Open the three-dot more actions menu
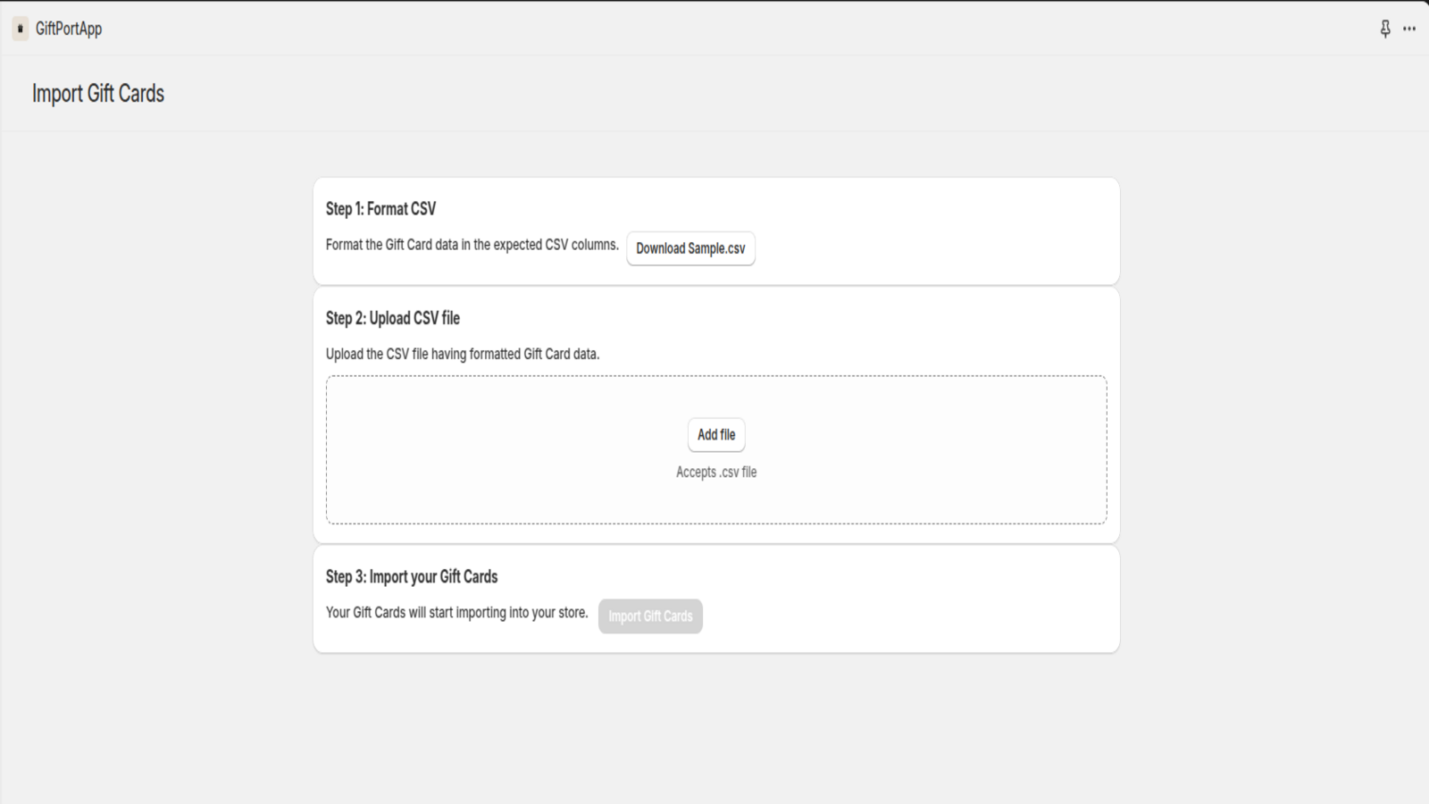The image size is (1429, 804). coord(1409,29)
